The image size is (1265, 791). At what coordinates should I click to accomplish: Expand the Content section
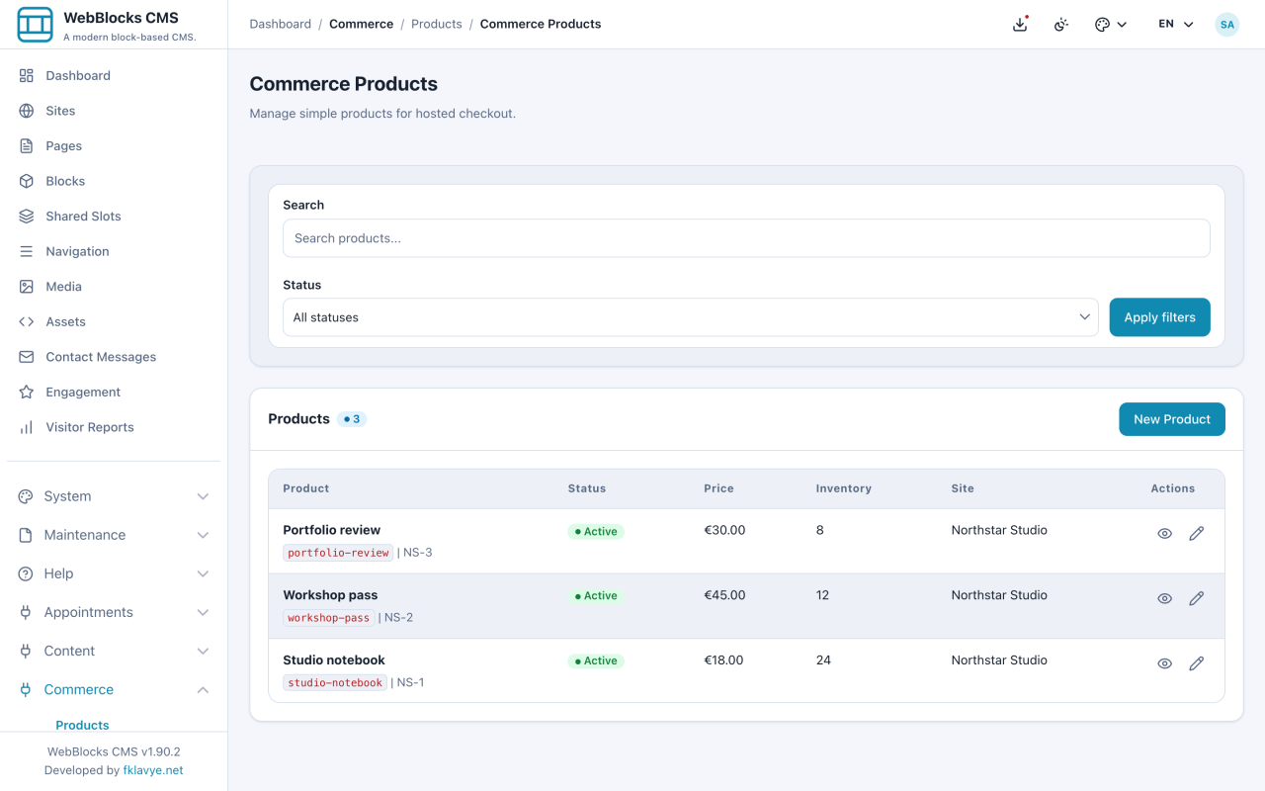tap(114, 651)
